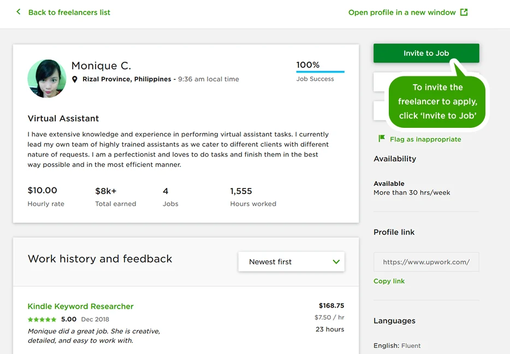Image resolution: width=510 pixels, height=354 pixels.
Task: Click the five-star rating icons
Action: (x=42, y=320)
